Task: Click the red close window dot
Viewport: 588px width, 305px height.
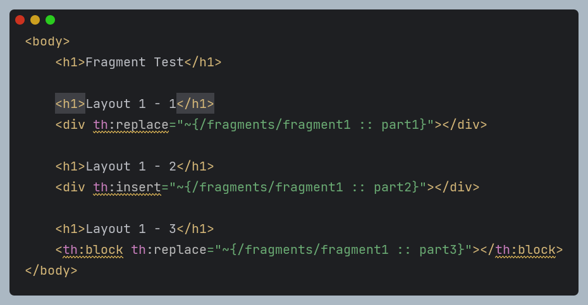Action: [x=20, y=20]
